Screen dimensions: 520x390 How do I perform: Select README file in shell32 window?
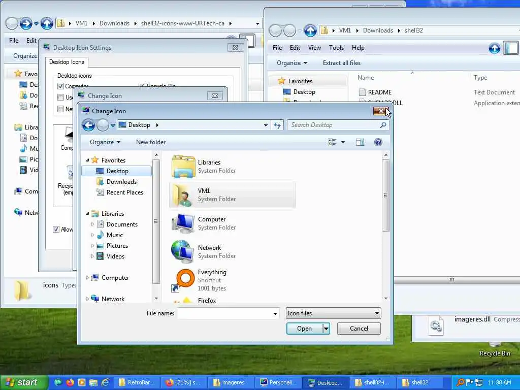tap(375, 92)
